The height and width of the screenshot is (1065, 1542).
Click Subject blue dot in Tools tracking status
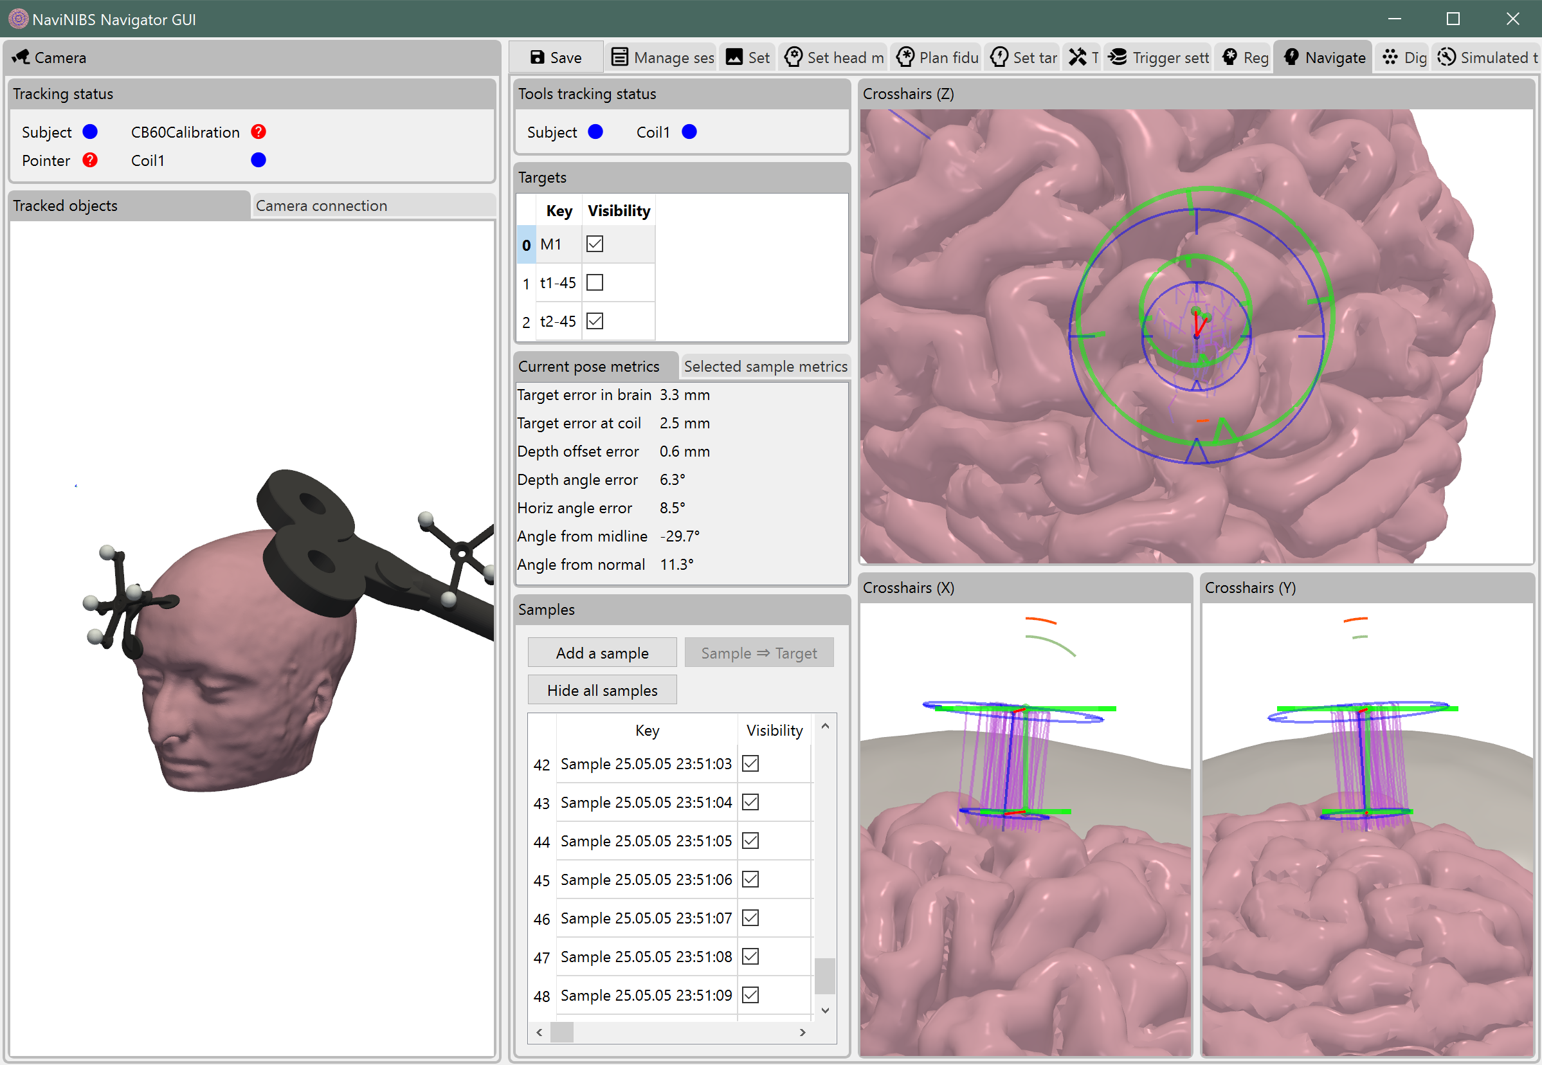[596, 132]
